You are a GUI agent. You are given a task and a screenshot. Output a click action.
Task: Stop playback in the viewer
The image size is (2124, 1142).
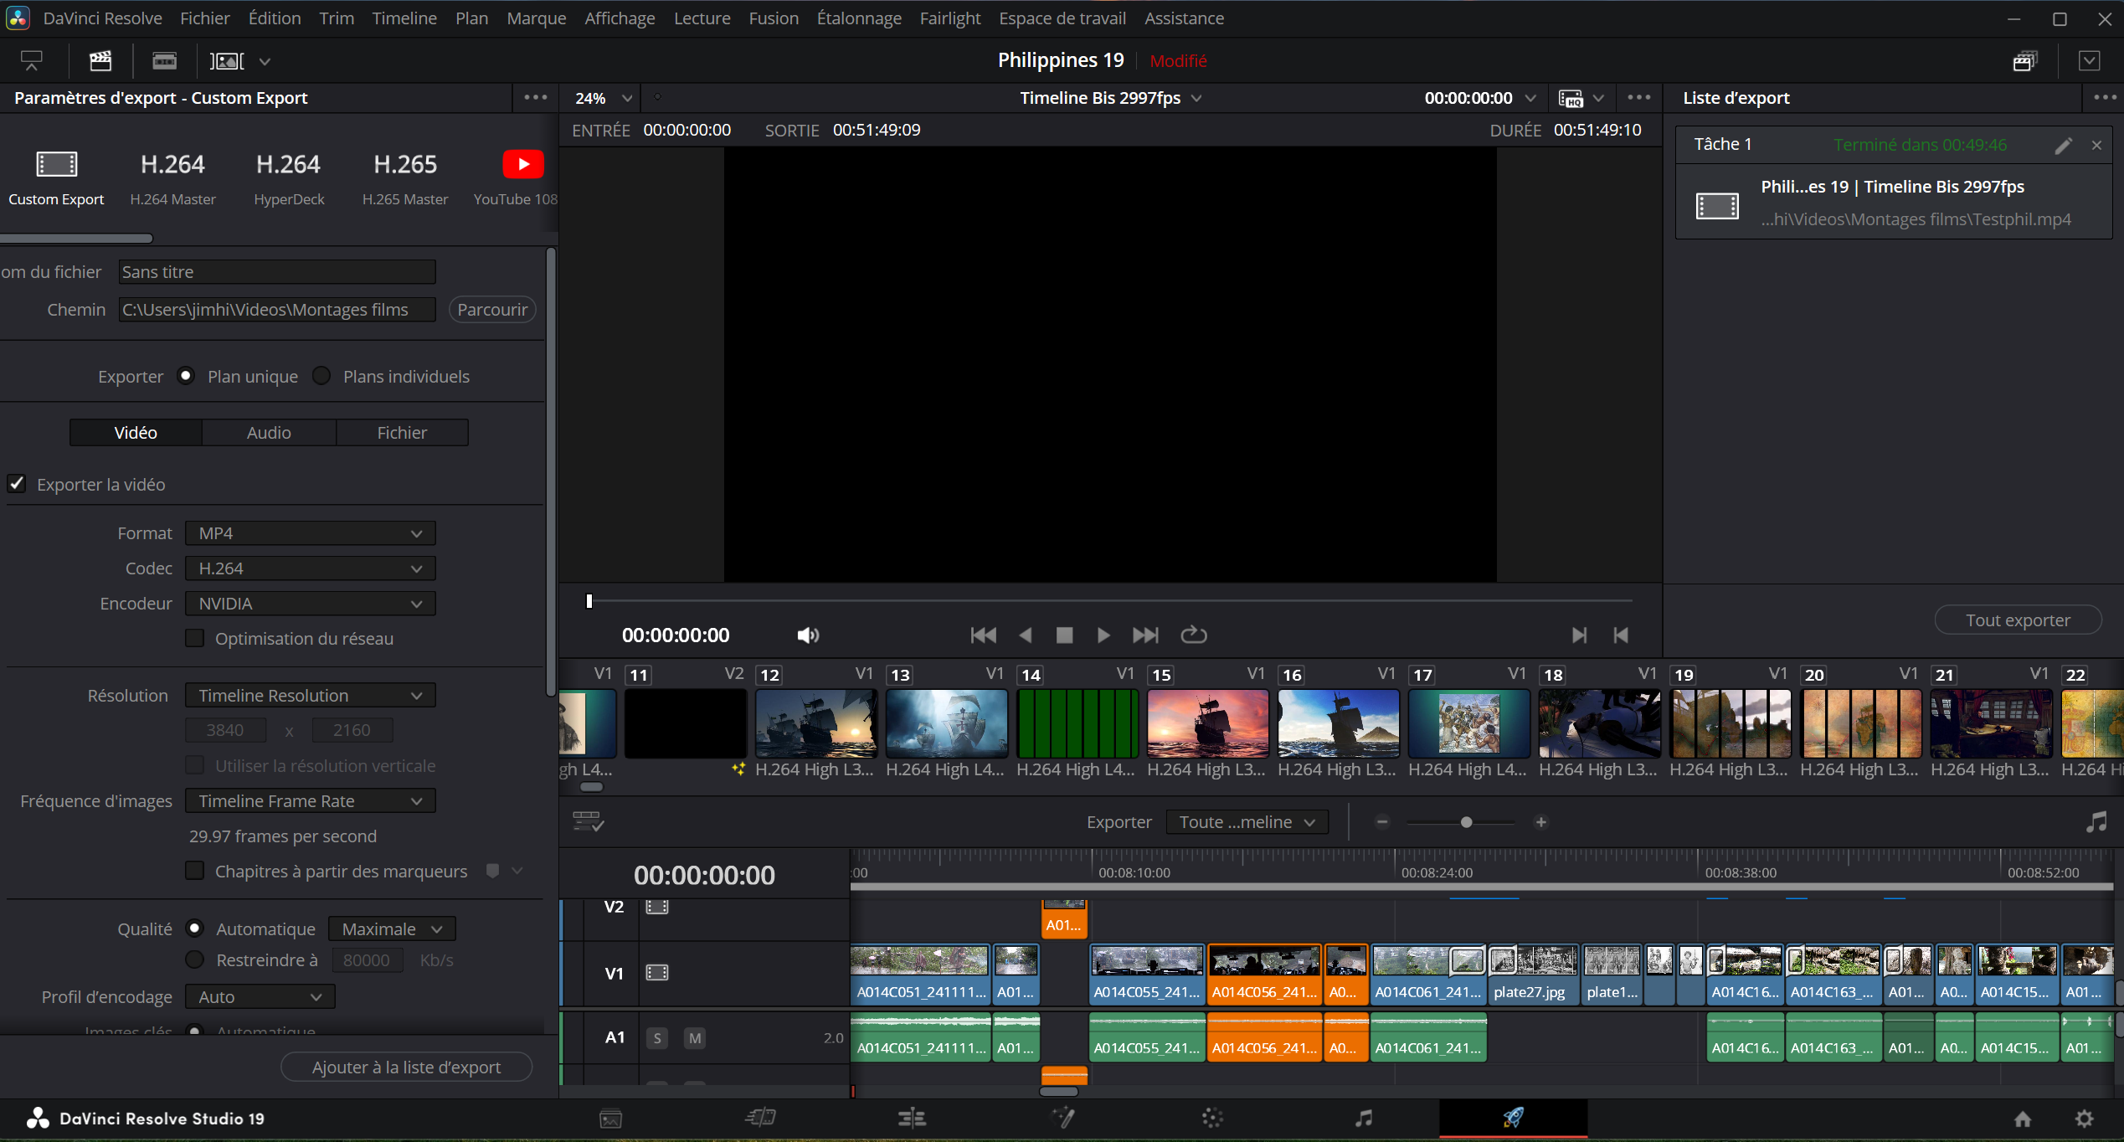[x=1064, y=635]
